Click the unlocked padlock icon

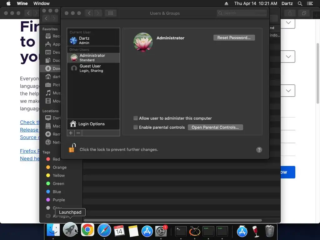tap(72, 148)
